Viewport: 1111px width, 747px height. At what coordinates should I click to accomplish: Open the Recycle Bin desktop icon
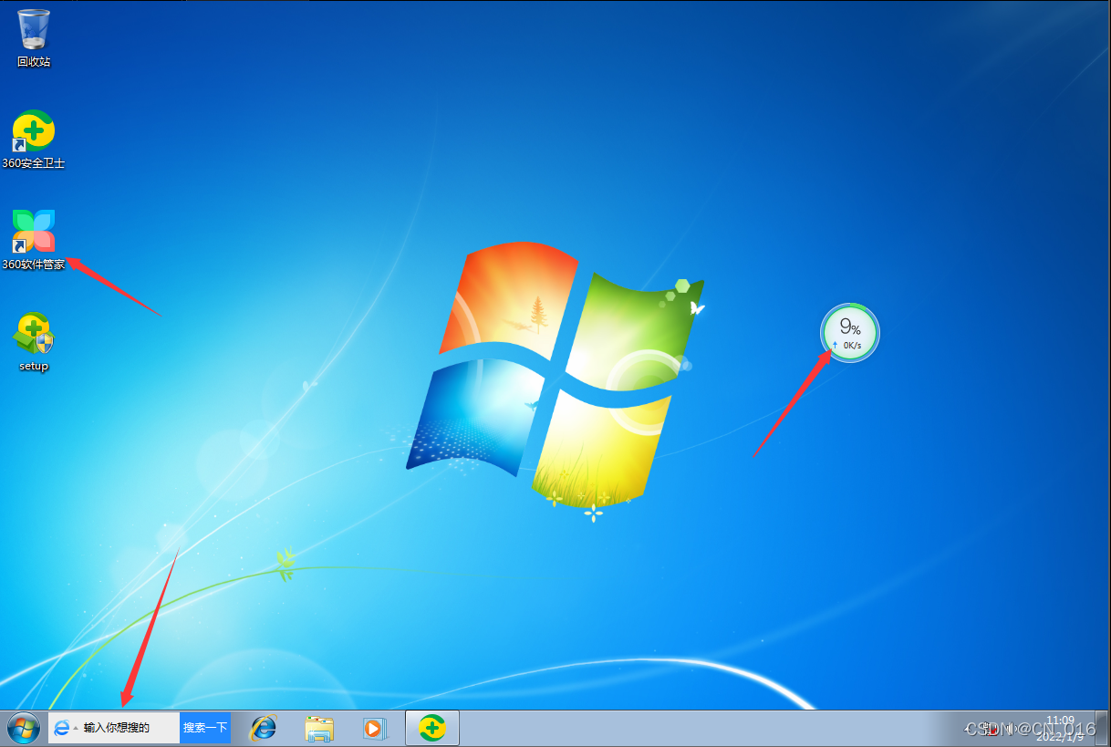34,38
